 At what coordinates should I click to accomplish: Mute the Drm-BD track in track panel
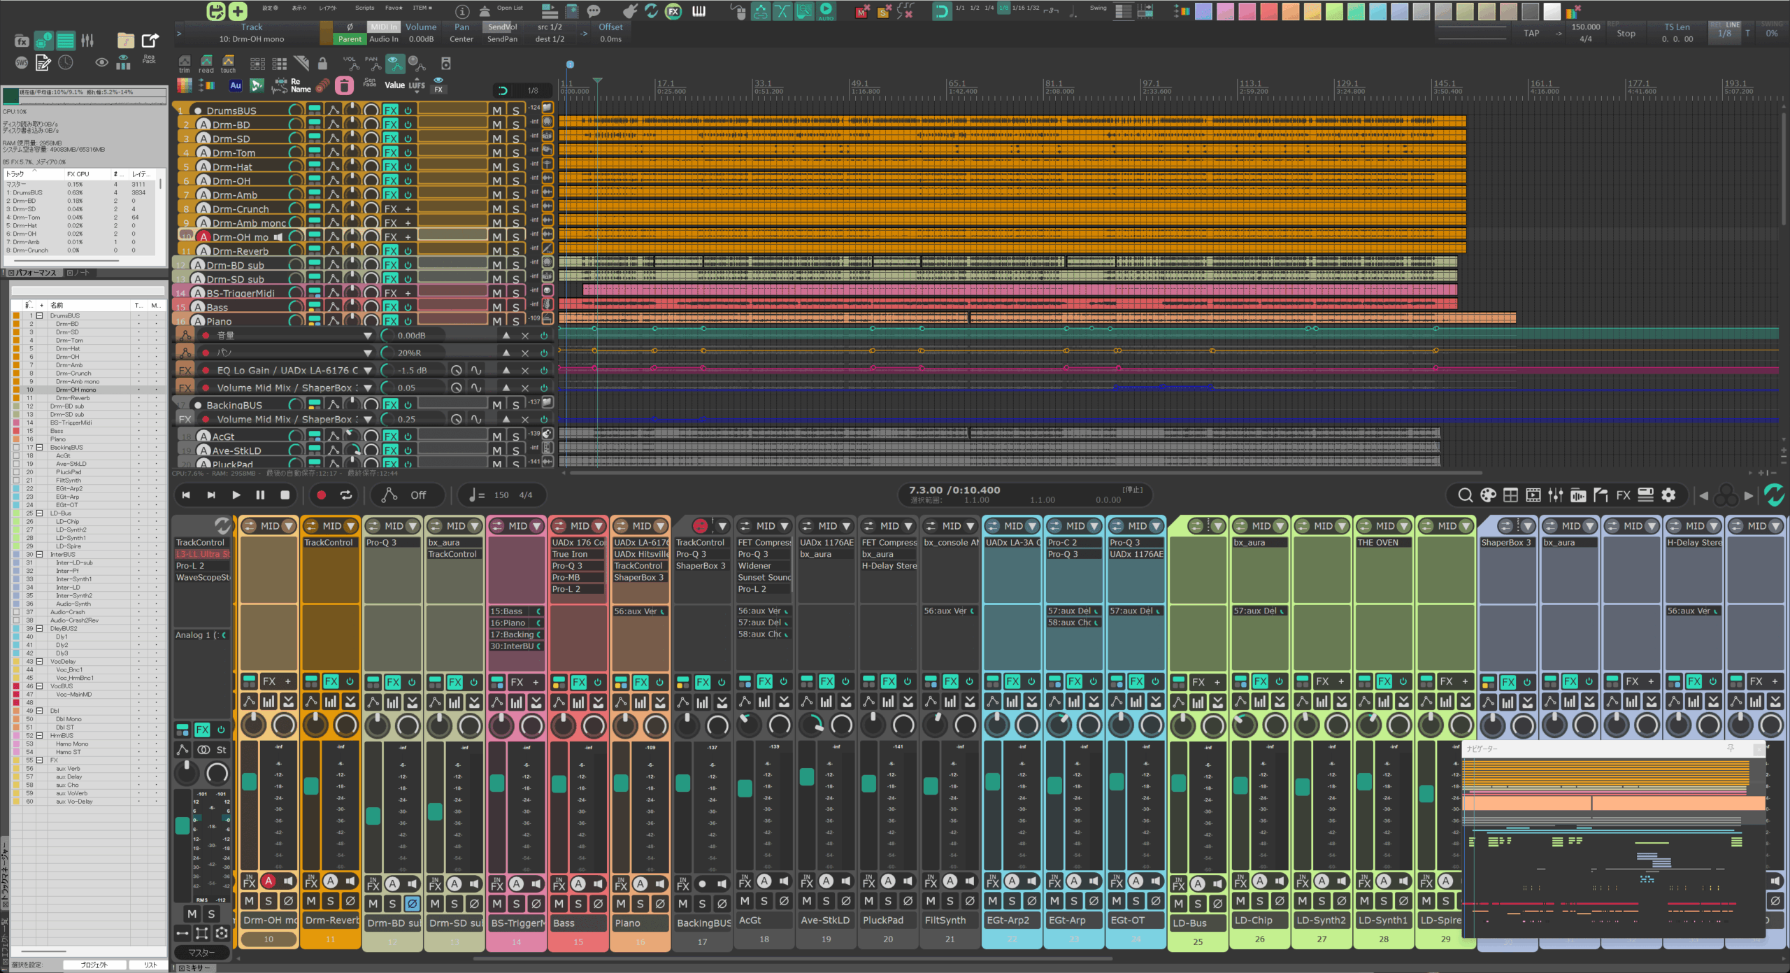click(x=496, y=125)
